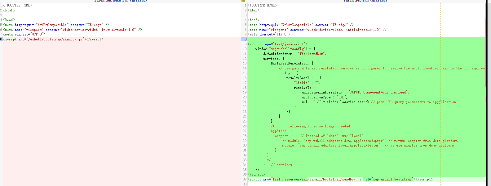Click the "// services" closing brace line
491x186 pixels.
pos(277,165)
